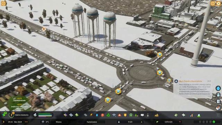Viewport: 222px width, 125px height.
Task: Click the '09:46 Mar 2024' date display
Action: [15, 122]
